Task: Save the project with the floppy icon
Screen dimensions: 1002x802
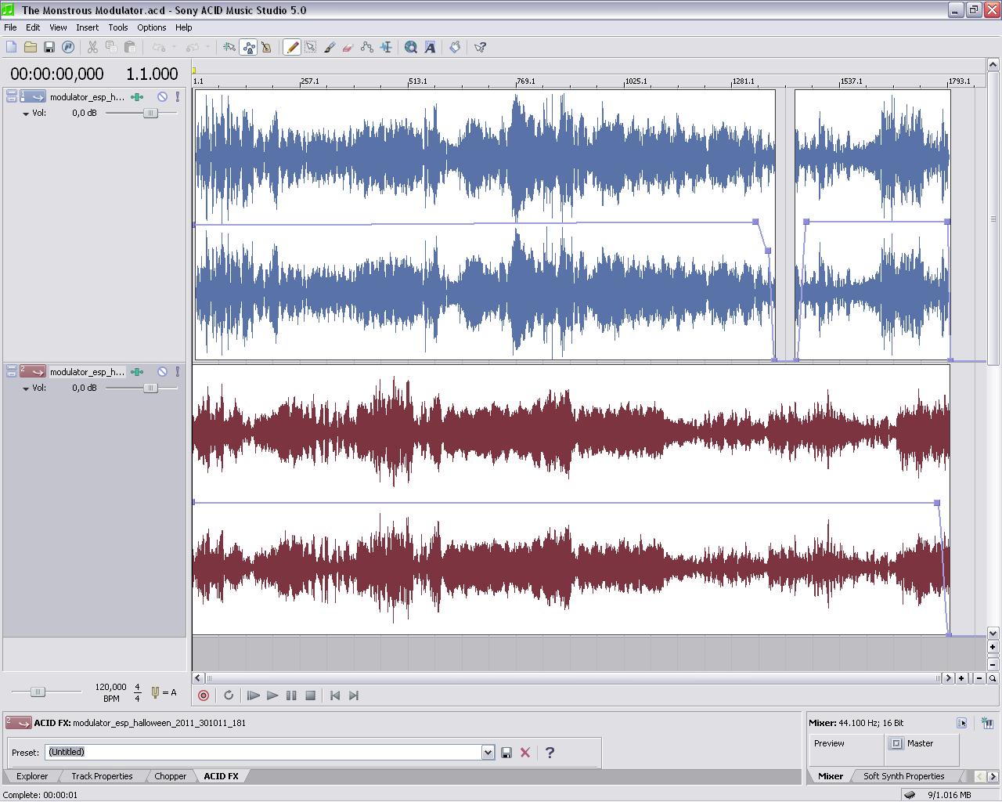Action: click(49, 47)
